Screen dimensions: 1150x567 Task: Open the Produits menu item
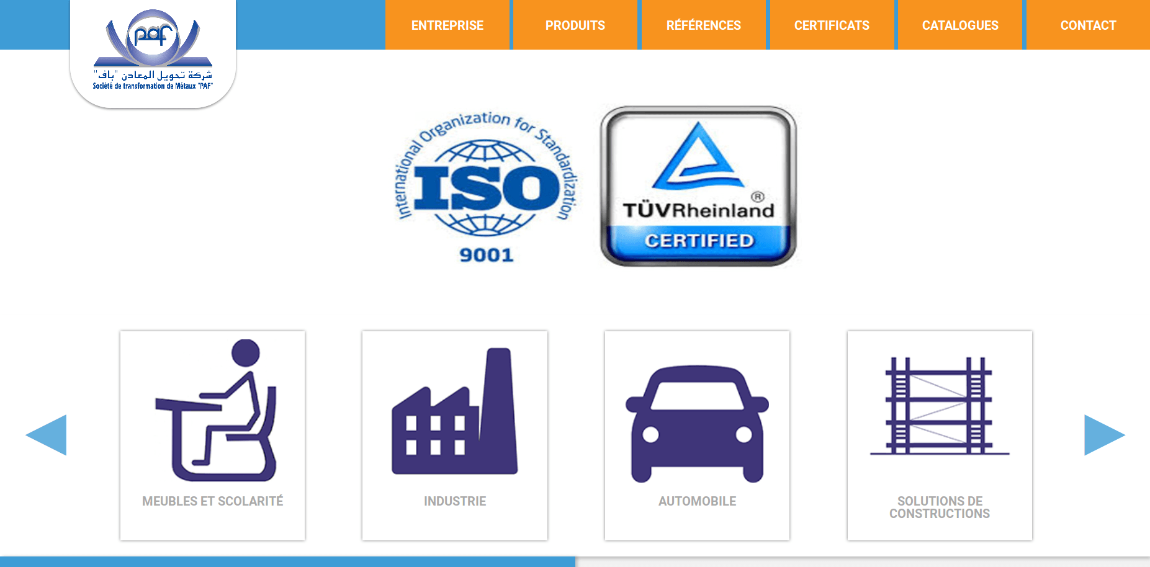575,25
